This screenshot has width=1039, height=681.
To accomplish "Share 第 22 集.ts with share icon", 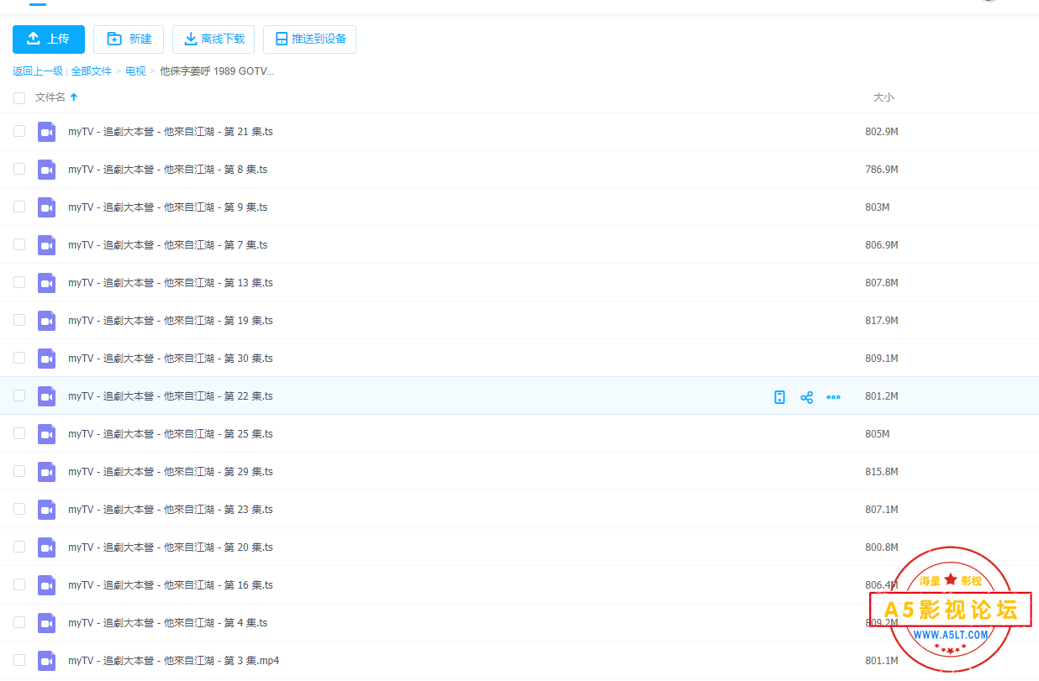I will coord(806,397).
